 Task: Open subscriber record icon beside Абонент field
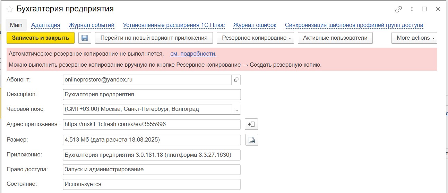coord(236,80)
